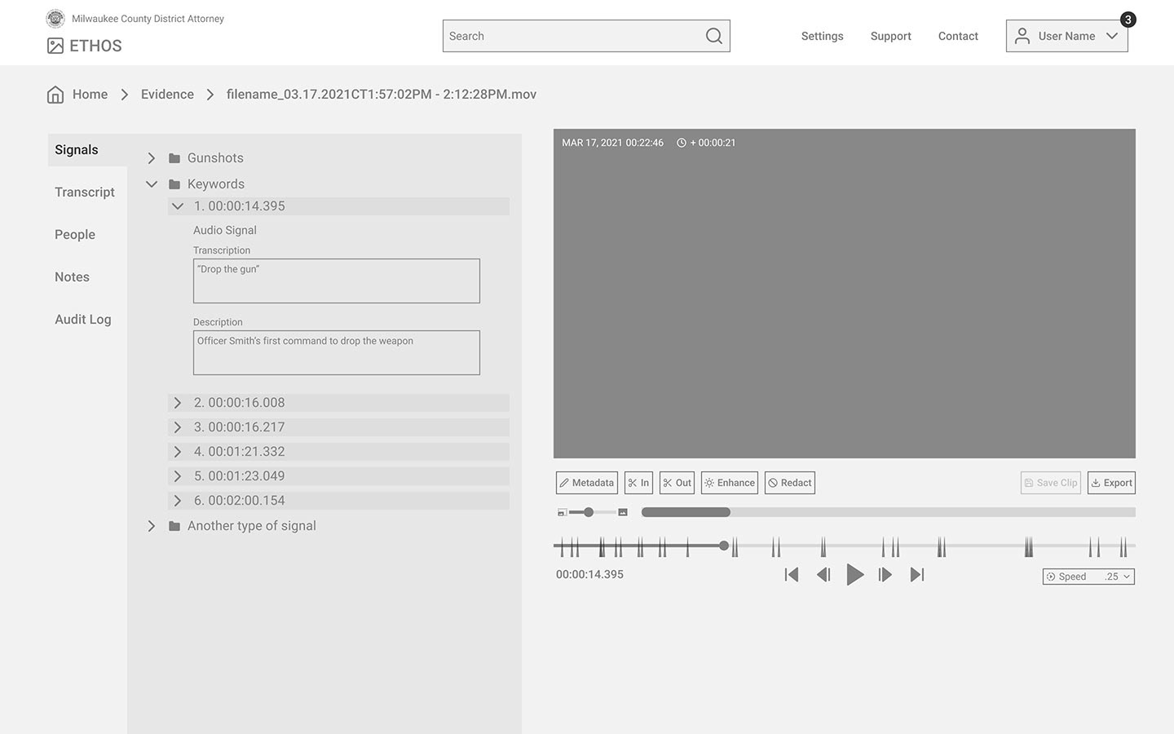Click the Transcription text box

[337, 281]
